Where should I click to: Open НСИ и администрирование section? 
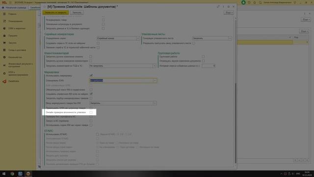18,73
